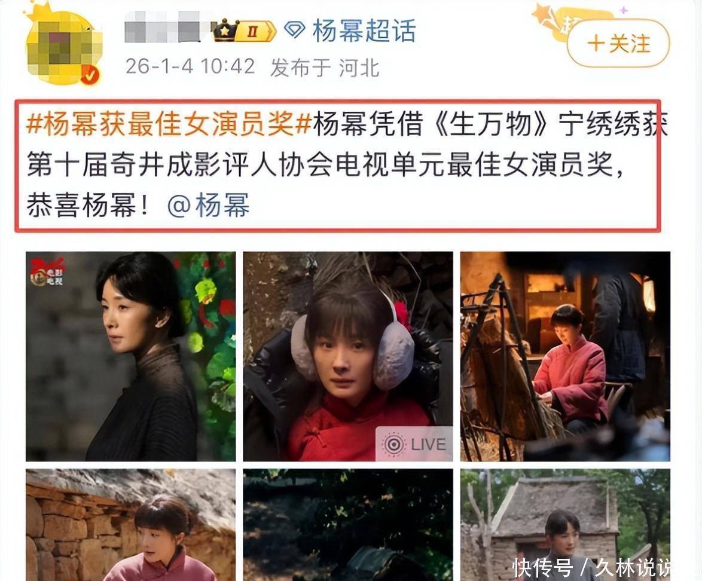
Task: Click the orange verified badge on avatar
Action: (90, 75)
